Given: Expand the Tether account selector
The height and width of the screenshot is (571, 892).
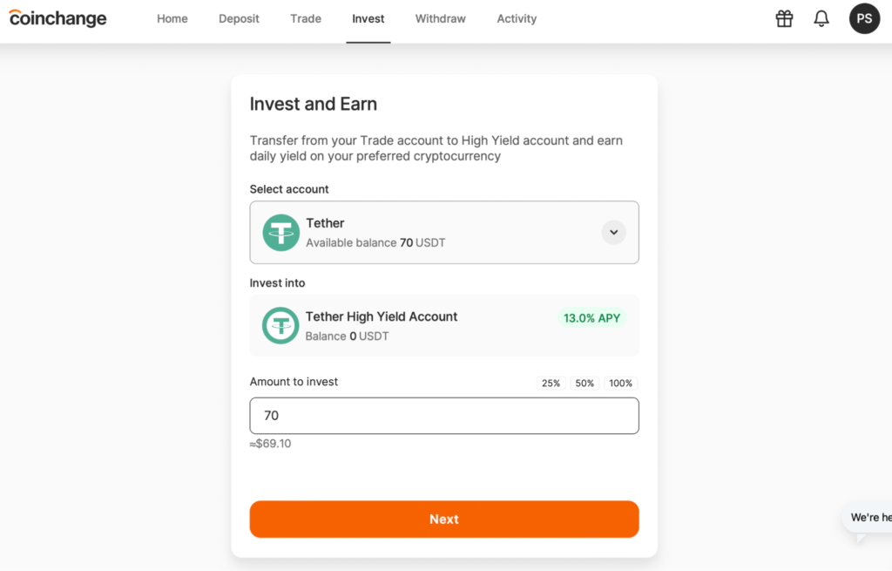Looking at the screenshot, I should pos(444,232).
